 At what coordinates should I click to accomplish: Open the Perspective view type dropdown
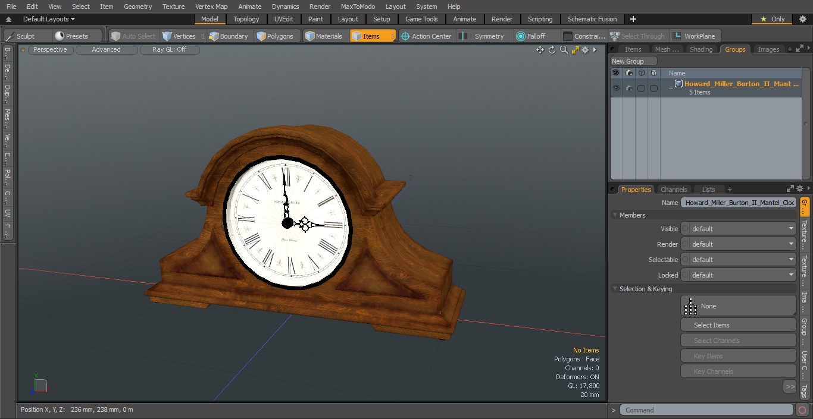(50, 50)
